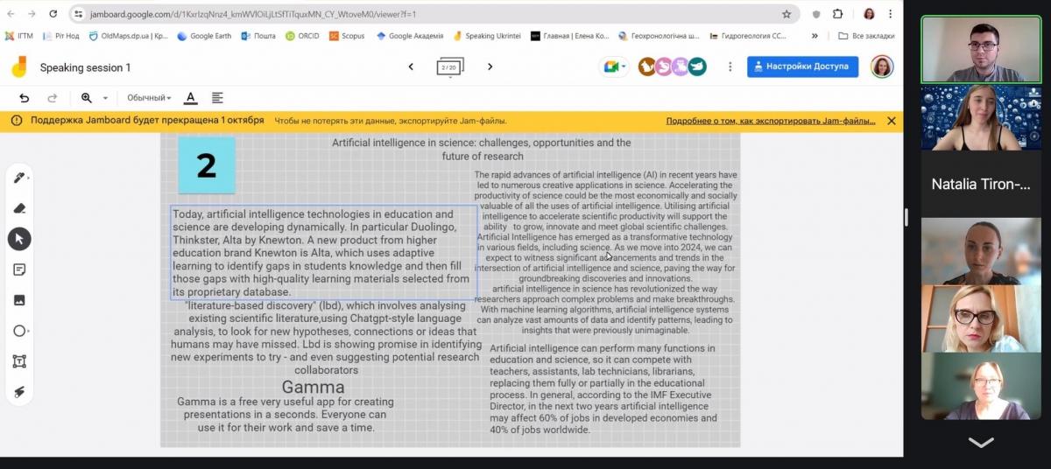
Task: Bookmark this page with the star
Action: tap(786, 14)
